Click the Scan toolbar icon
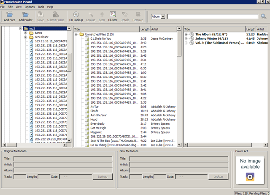The height and width of the screenshot is (195, 270). 102,14
